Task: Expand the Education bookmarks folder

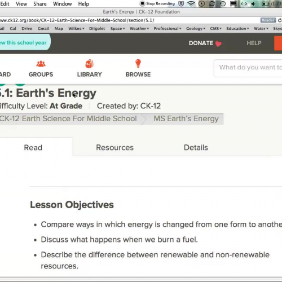Action: coord(237,29)
